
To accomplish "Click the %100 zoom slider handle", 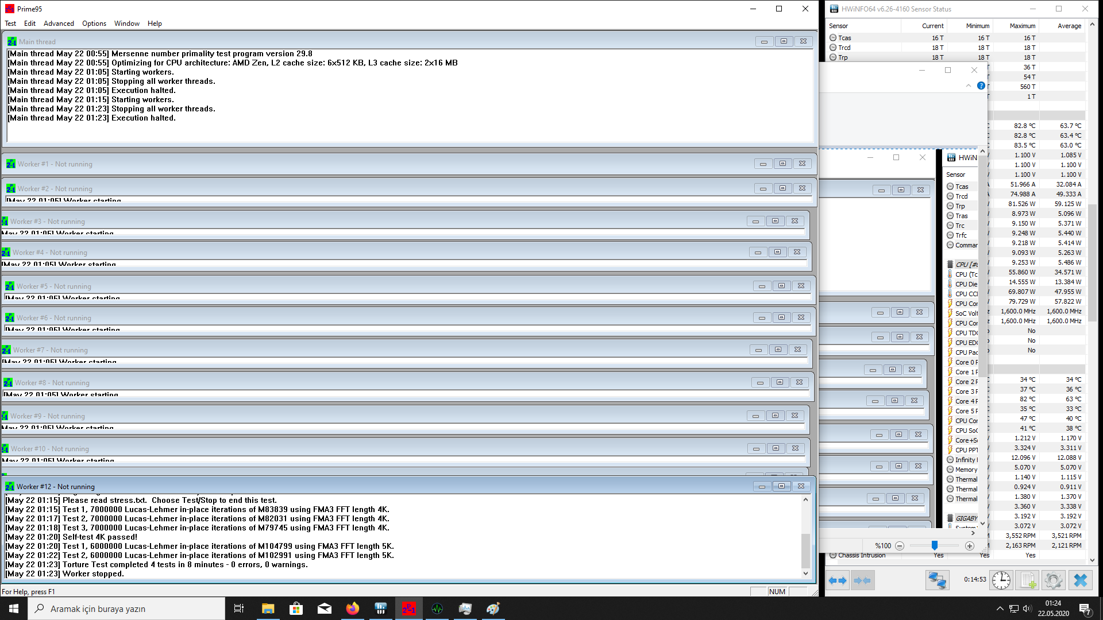I will (935, 545).
